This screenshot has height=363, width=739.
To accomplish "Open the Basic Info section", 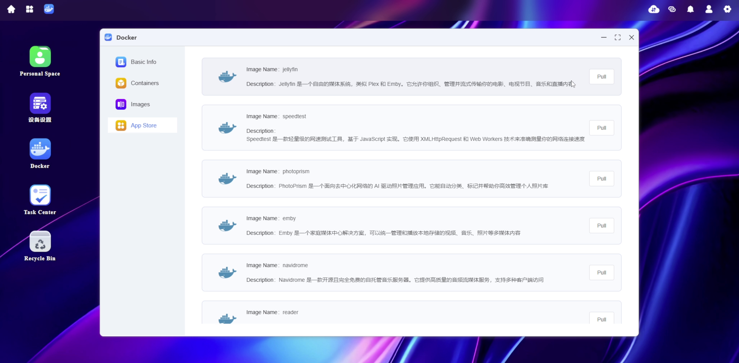I will pos(143,62).
